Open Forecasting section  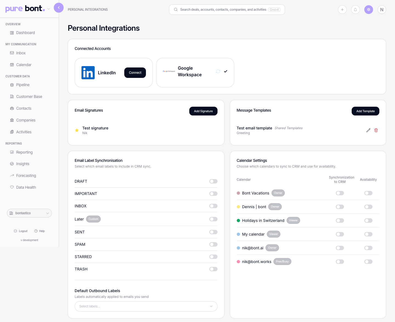pos(26,176)
